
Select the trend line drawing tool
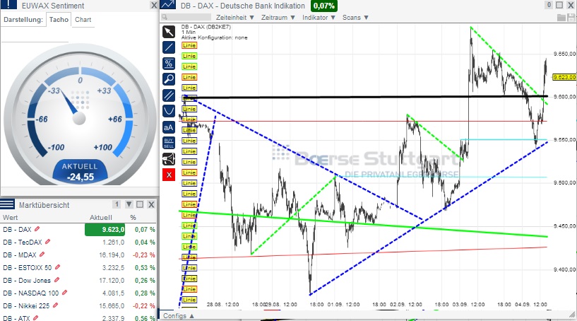click(169, 47)
